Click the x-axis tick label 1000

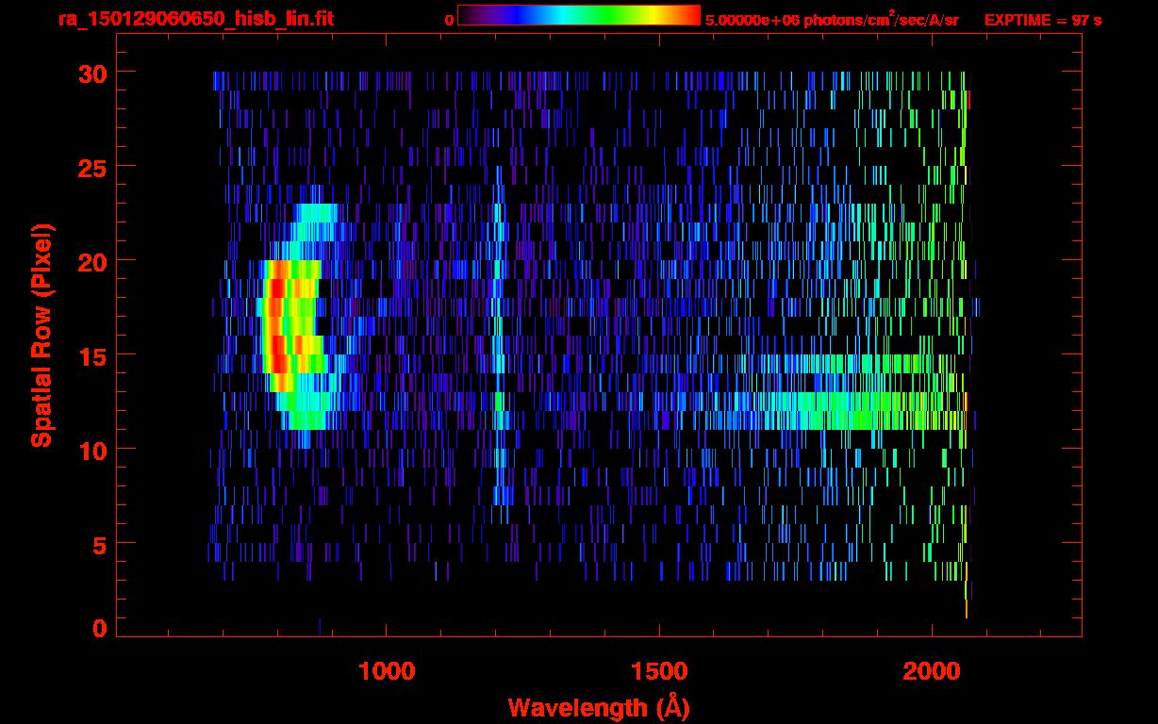click(x=387, y=671)
